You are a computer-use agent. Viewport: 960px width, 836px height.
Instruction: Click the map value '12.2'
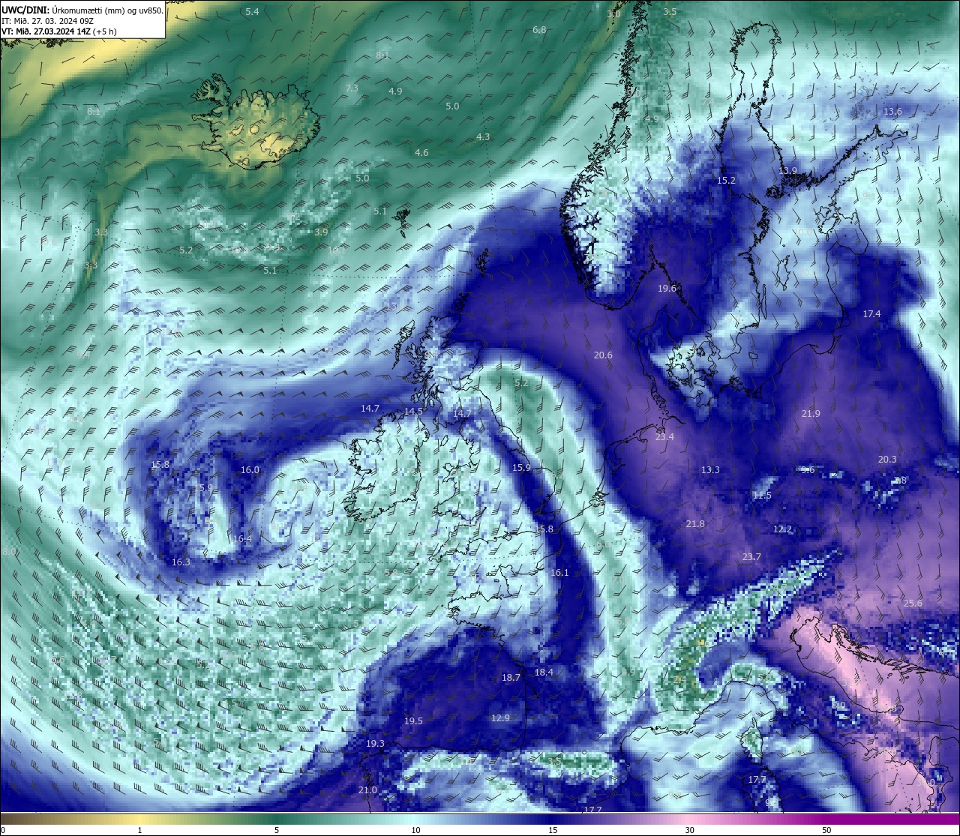tap(782, 529)
